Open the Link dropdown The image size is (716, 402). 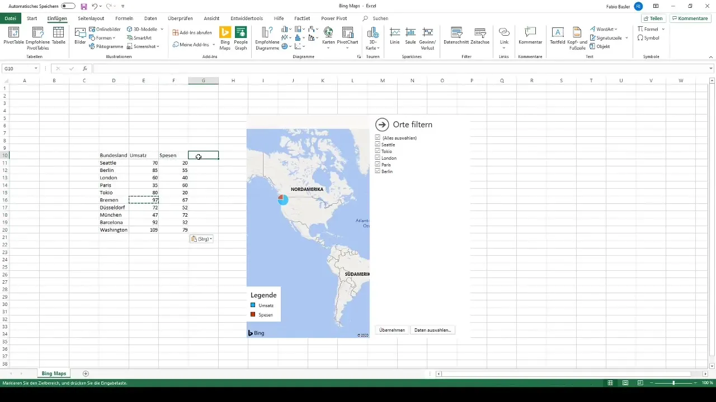(504, 48)
